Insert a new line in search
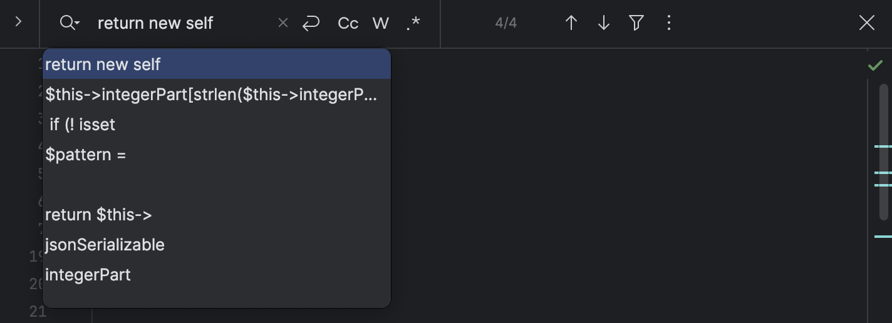 (311, 23)
